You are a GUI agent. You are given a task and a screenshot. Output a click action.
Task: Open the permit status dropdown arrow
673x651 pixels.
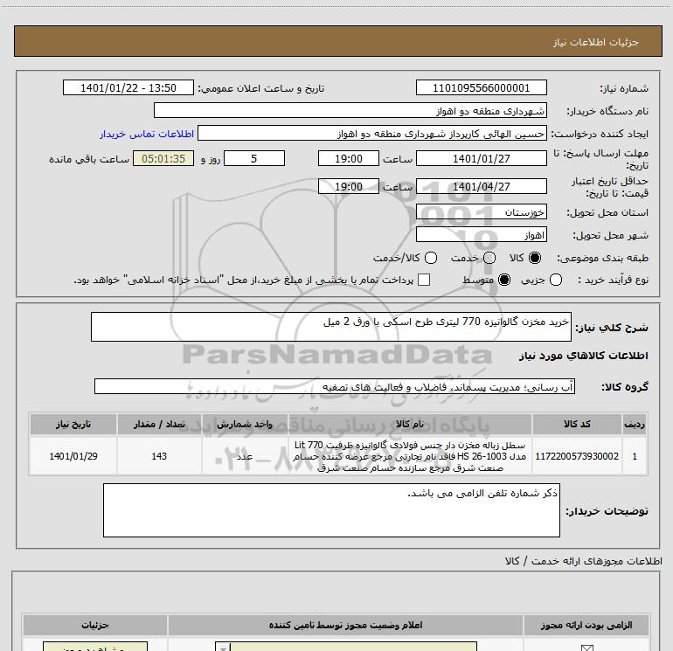(x=222, y=648)
